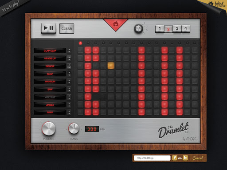This screenshot has width=227, height=170.
Task: Open the Behind the Scene gear corner
Action: coord(217,4)
